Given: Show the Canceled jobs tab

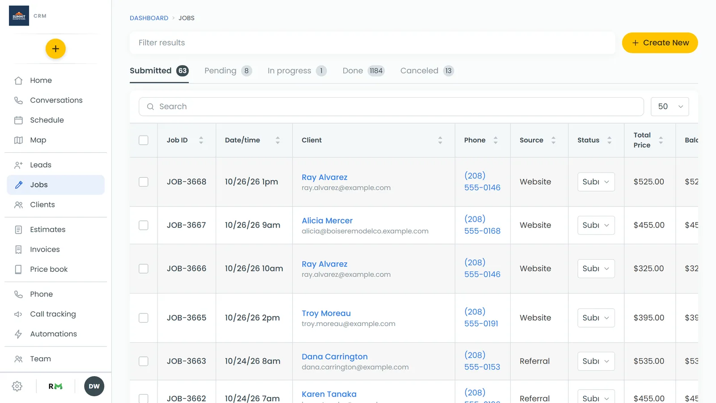Looking at the screenshot, I should 427,71.
